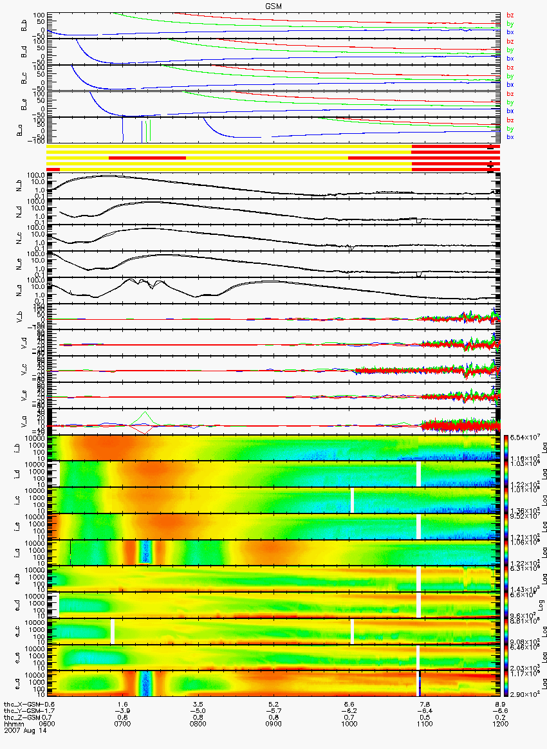Click the by legend label of B_c panel
This screenshot has width=547, height=749.
point(510,76)
